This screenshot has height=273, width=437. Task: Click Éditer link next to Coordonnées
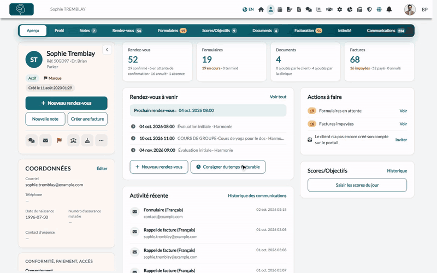102,169
